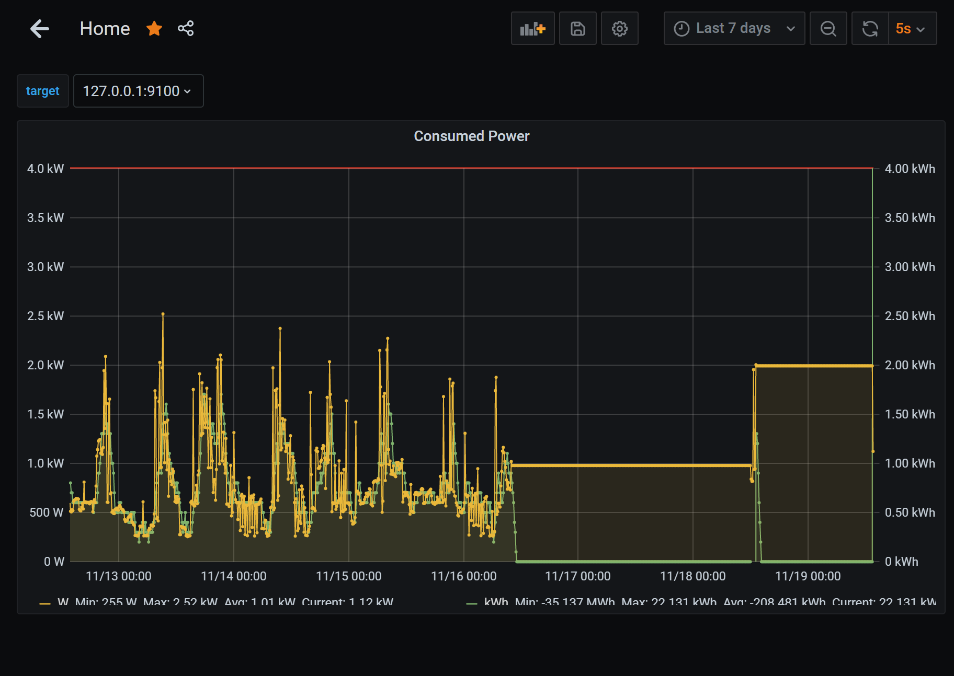Image resolution: width=954 pixels, height=676 pixels.
Task: Save the dashboard with the floppy disk icon
Action: click(577, 29)
